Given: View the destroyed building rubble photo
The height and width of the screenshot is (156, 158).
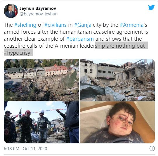Looking at the screenshot, I should click(117, 80).
